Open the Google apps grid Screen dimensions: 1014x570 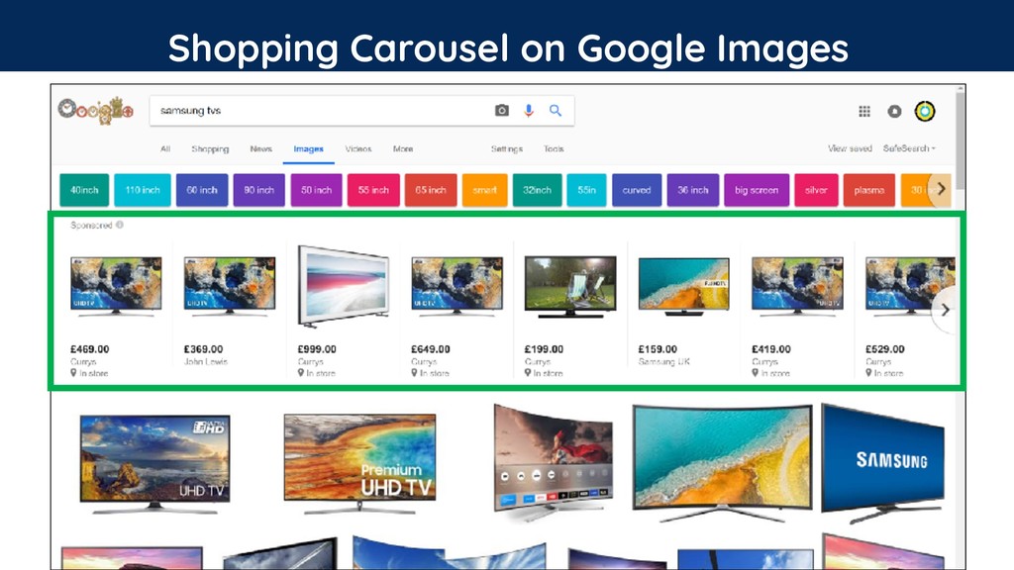click(x=863, y=111)
